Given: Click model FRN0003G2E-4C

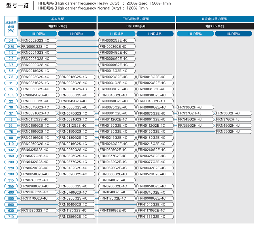Looking at the screenshot, I should [117, 47].
